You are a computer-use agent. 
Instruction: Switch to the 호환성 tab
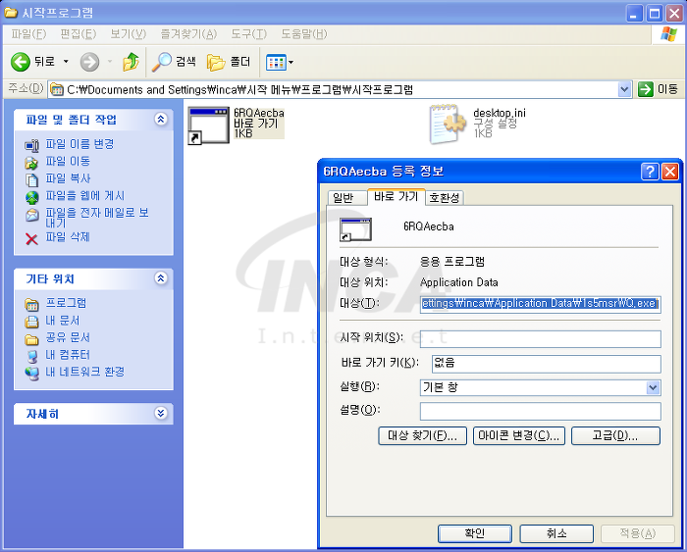(x=445, y=198)
